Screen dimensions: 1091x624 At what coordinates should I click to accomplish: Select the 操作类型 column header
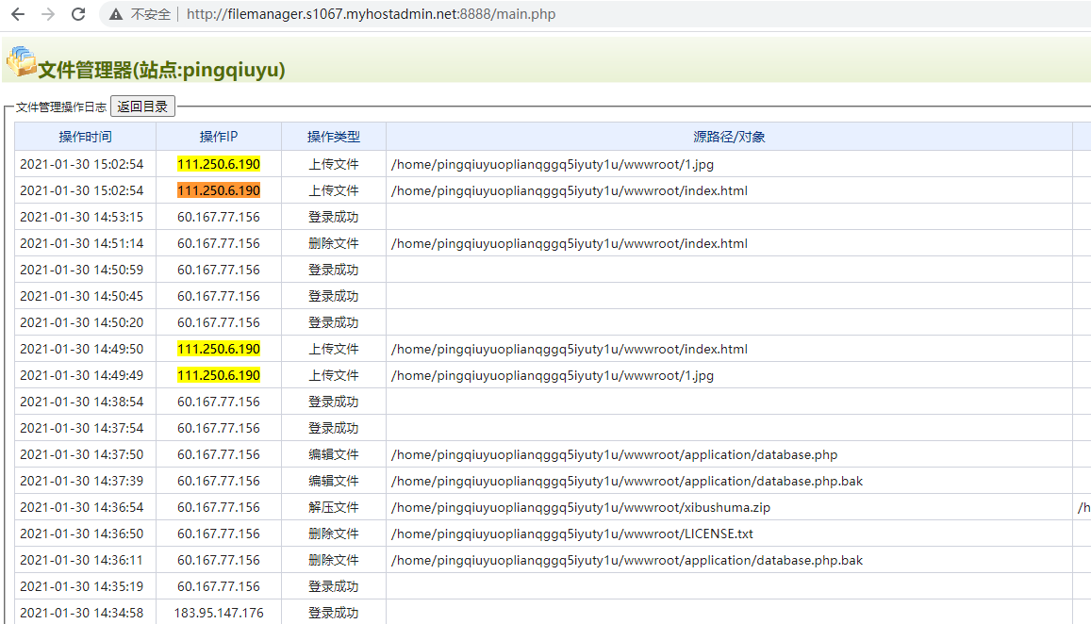click(x=334, y=137)
